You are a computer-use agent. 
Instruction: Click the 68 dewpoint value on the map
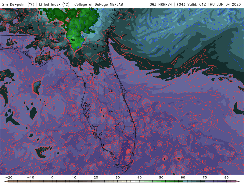point(31,28)
